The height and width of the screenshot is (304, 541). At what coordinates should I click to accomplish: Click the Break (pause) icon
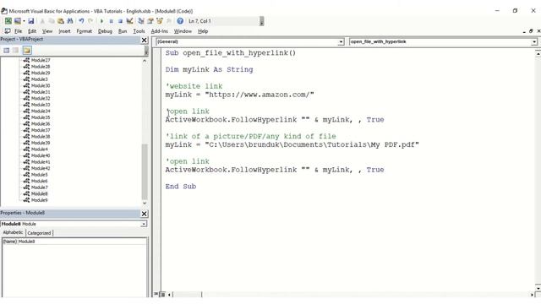click(111, 21)
